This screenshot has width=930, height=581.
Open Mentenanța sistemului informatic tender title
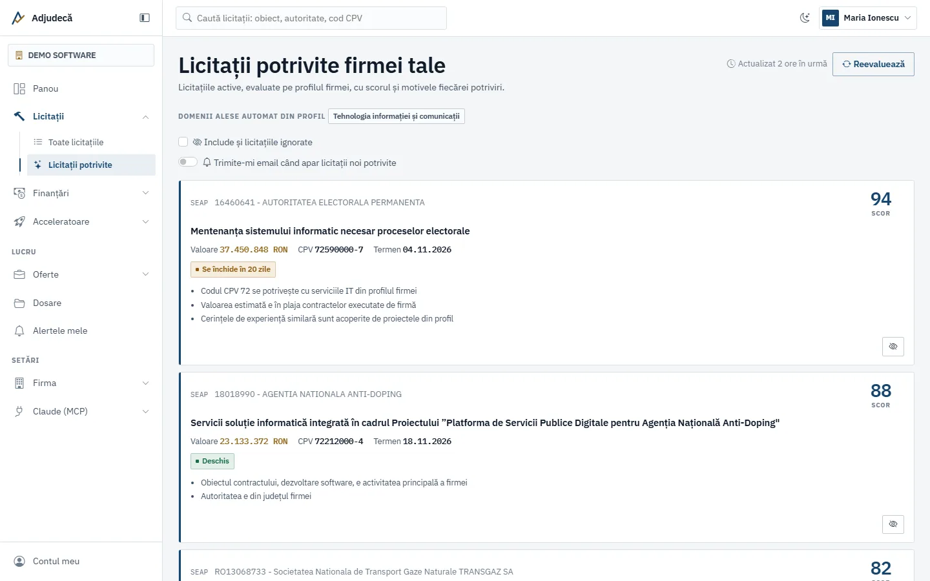coord(330,231)
